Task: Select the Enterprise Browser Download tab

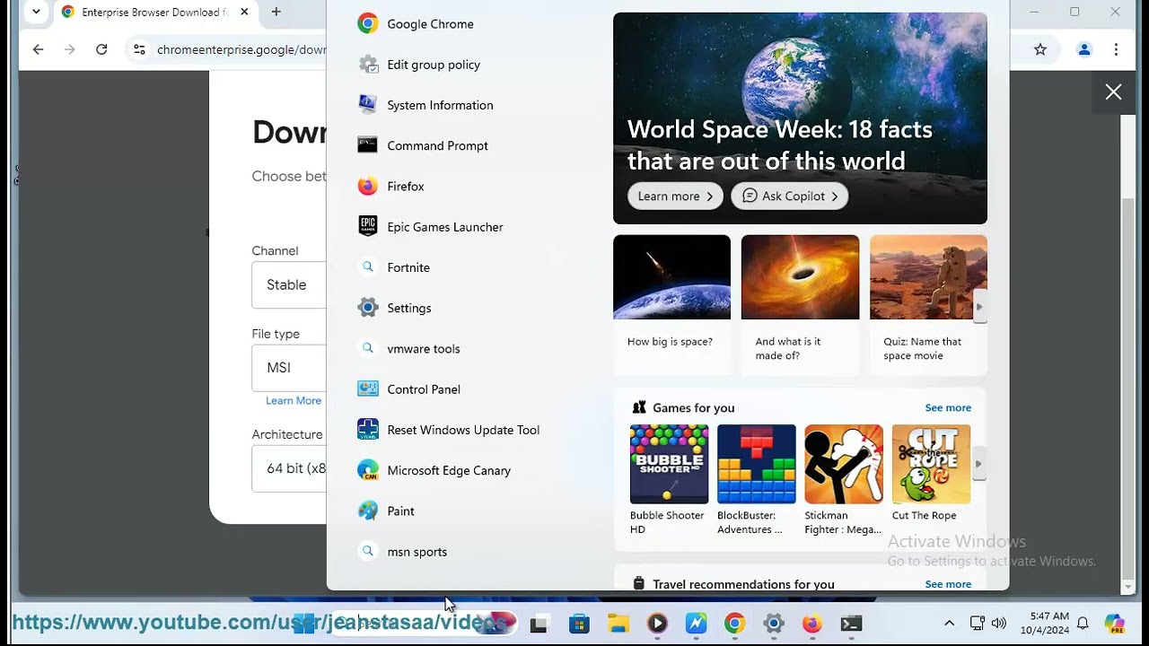Action: (x=153, y=13)
